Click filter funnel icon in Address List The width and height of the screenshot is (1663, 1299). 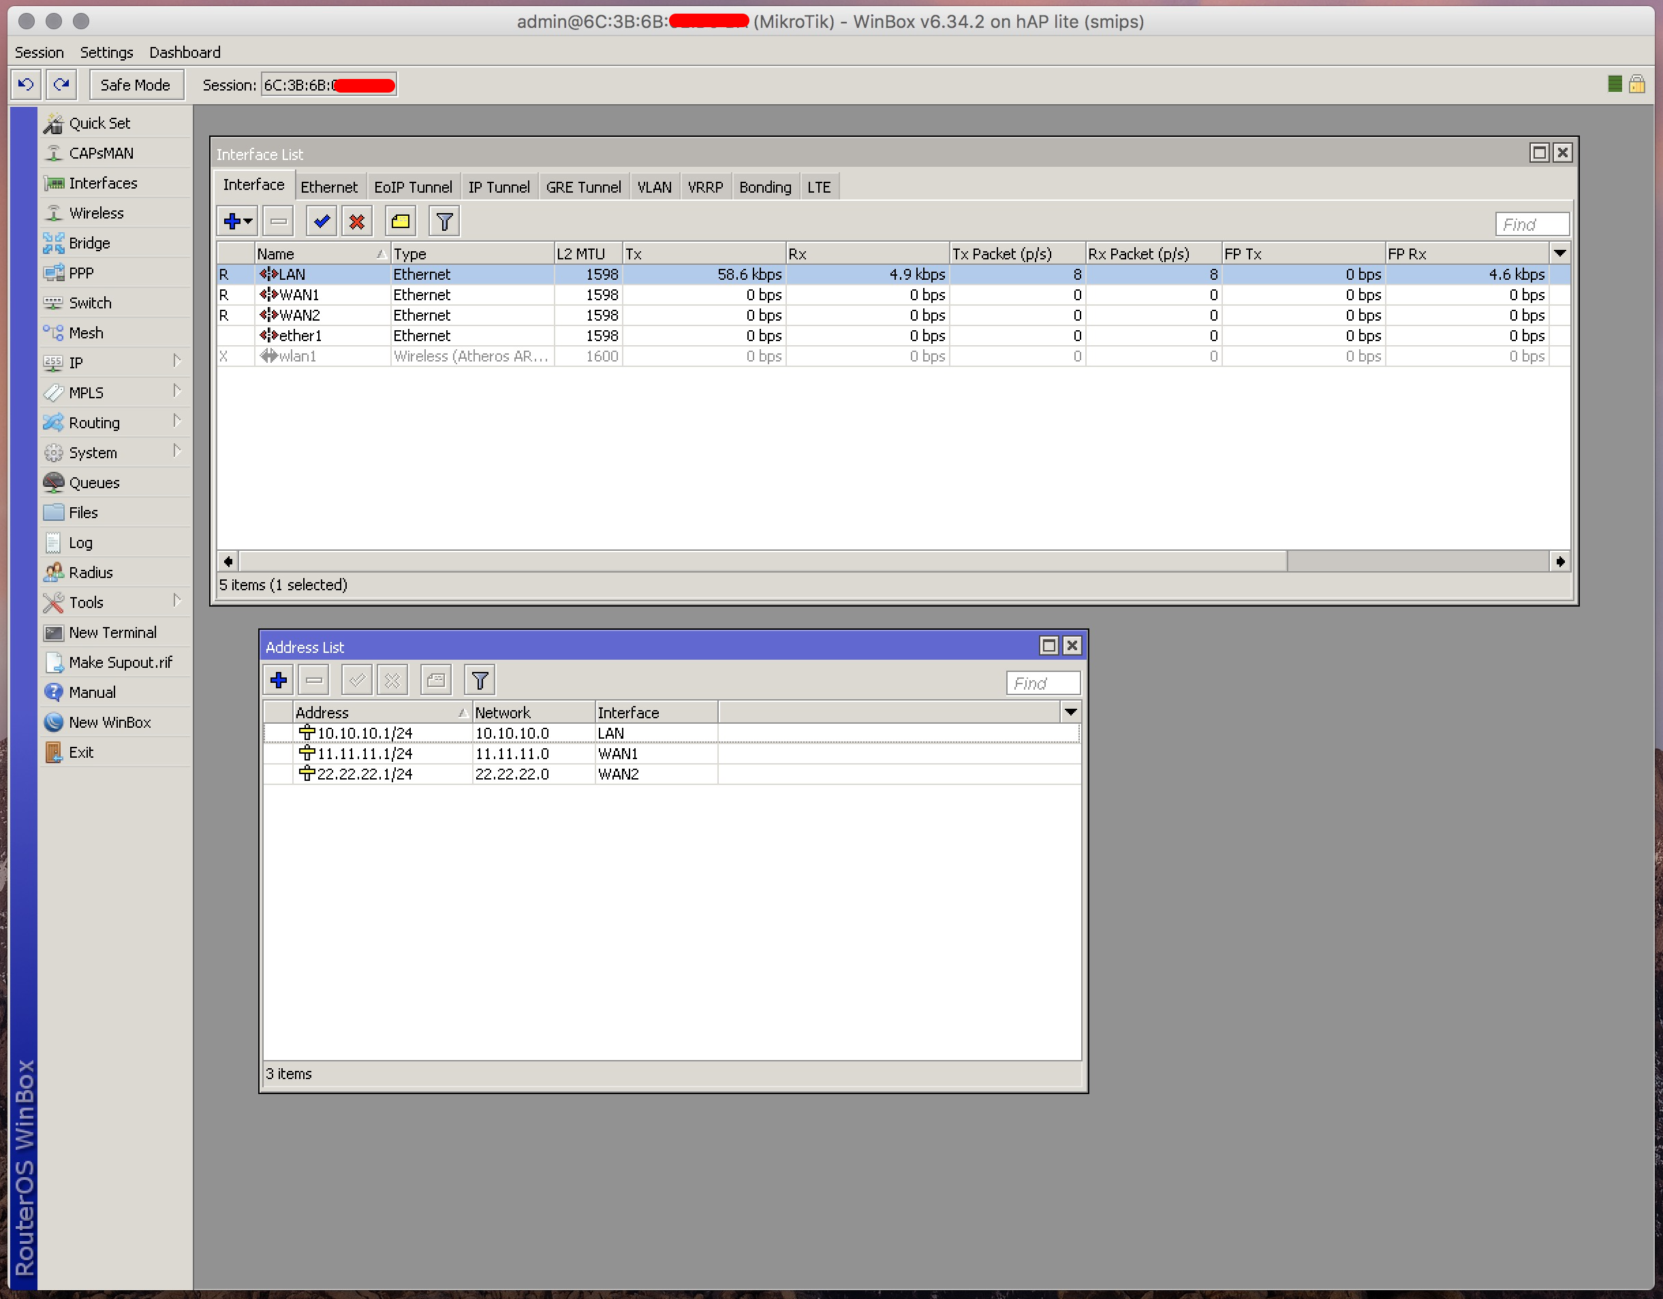480,680
